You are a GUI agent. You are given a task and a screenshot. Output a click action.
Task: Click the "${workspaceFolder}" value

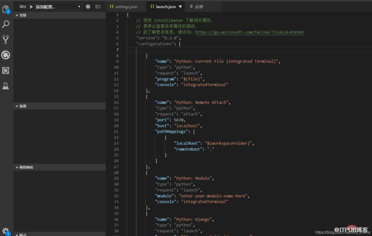[x=228, y=143]
